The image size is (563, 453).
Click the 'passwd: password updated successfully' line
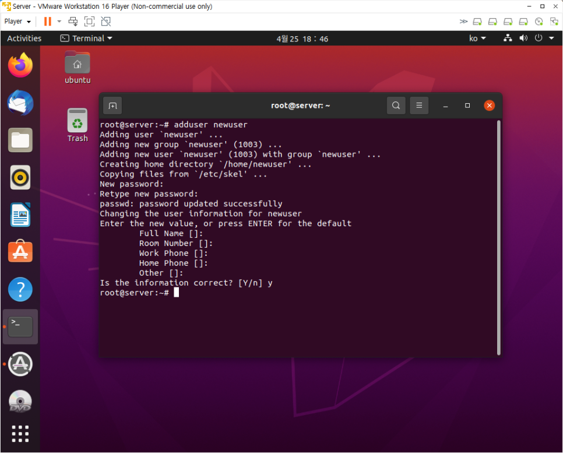[191, 203]
